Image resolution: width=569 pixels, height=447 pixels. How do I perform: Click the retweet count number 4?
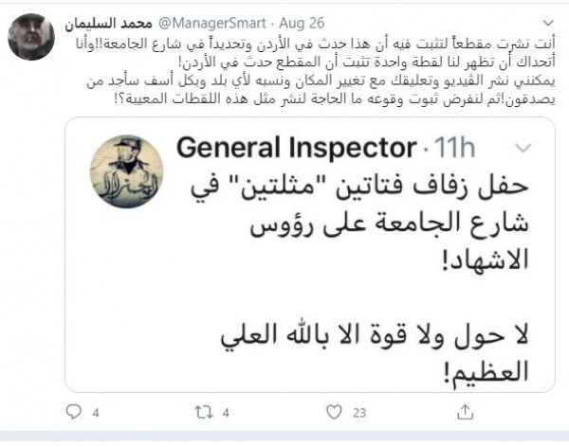pyautogui.click(x=224, y=414)
